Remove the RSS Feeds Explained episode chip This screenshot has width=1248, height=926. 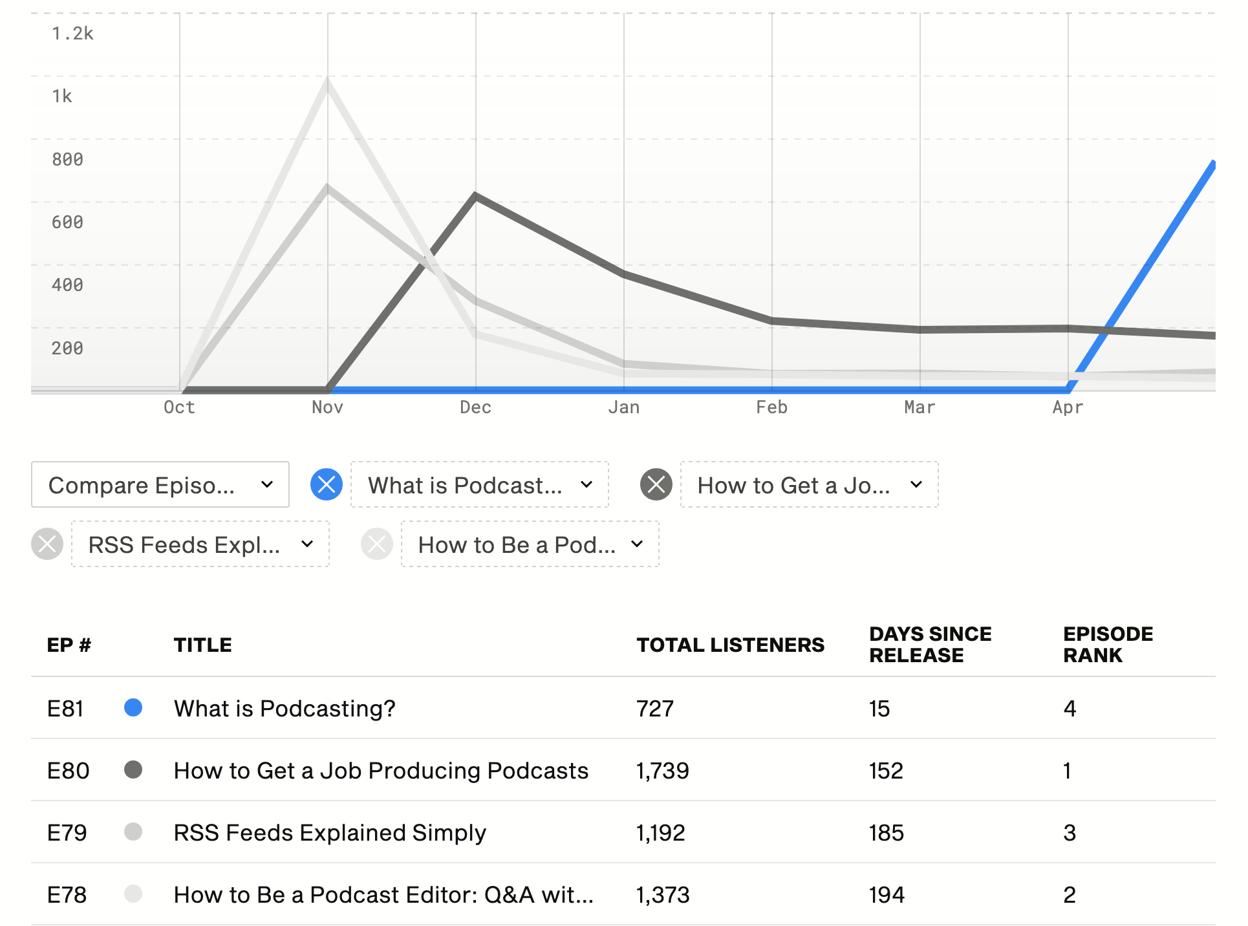47,544
